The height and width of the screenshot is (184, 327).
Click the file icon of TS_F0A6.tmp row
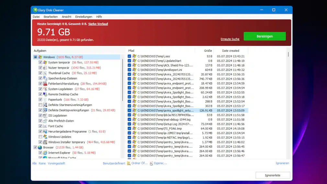134,129
